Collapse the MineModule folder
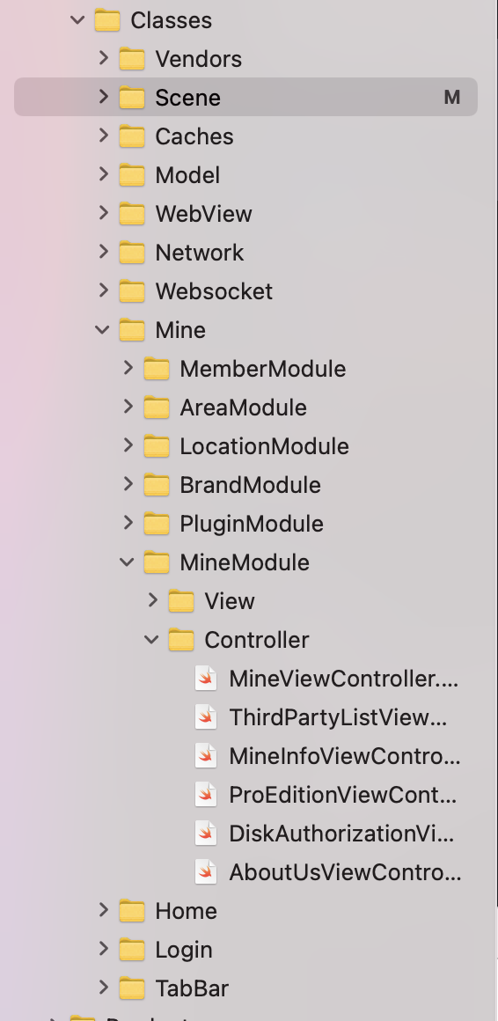The image size is (498, 1021). pos(127,562)
